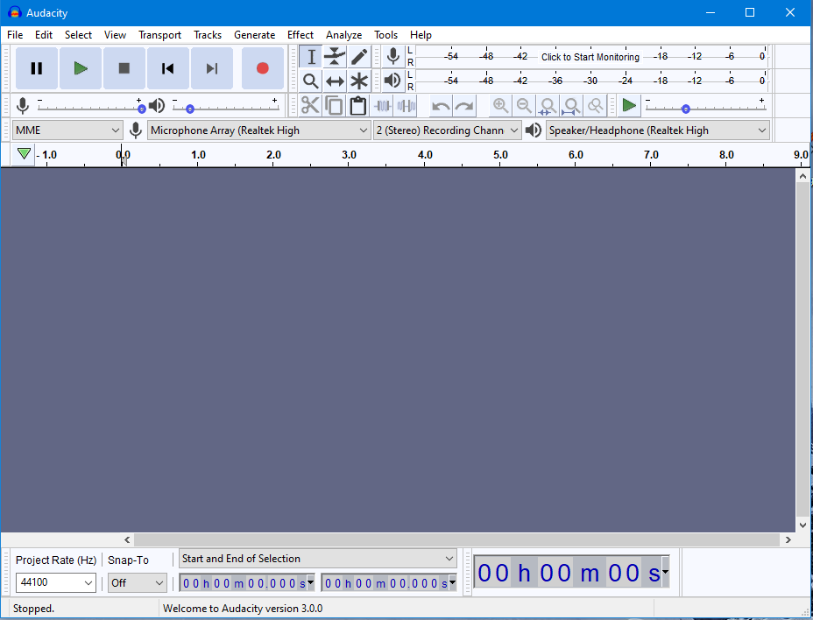Open the Effect menu
Image resolution: width=813 pixels, height=620 pixels.
pyautogui.click(x=300, y=35)
